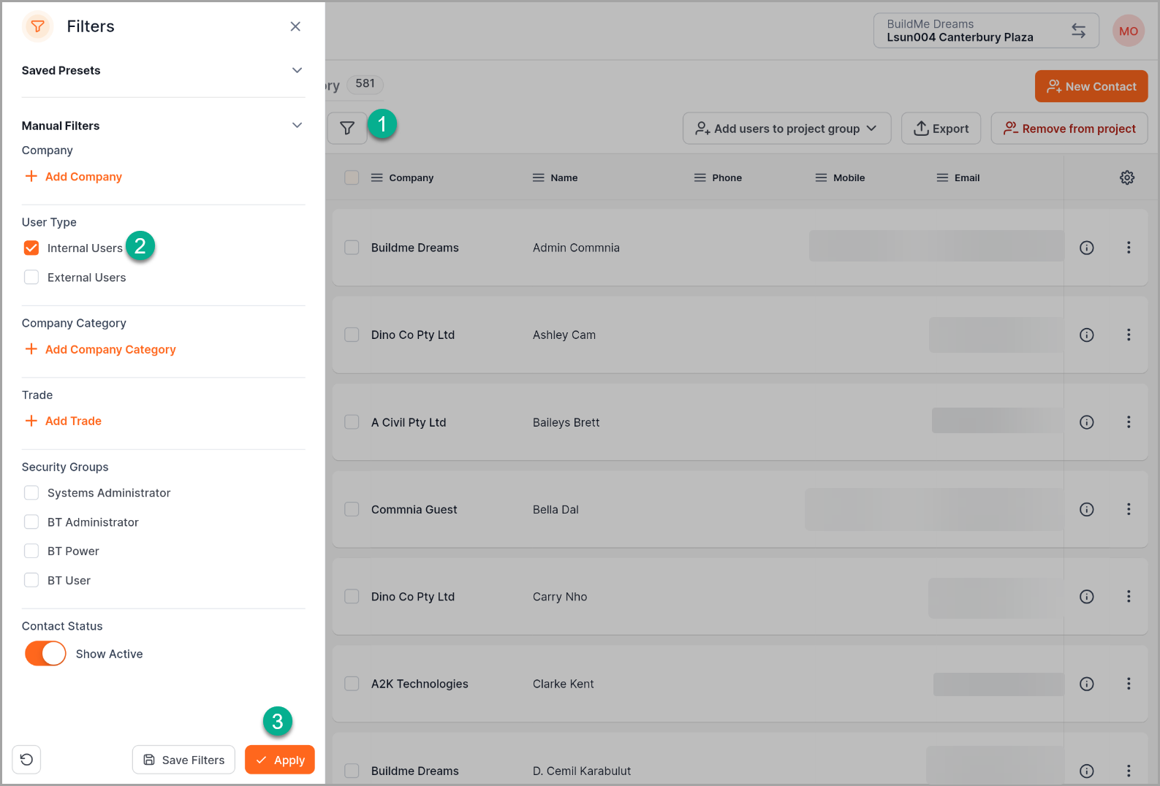
Task: Uncheck the Internal Users checkbox
Action: point(31,248)
